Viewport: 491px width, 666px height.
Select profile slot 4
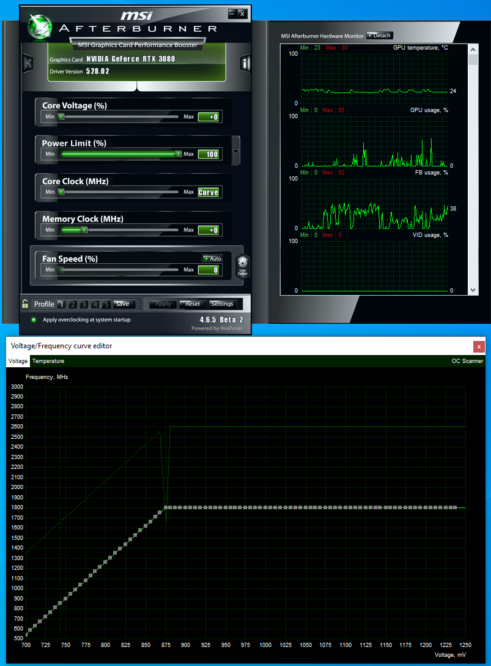tap(95, 304)
